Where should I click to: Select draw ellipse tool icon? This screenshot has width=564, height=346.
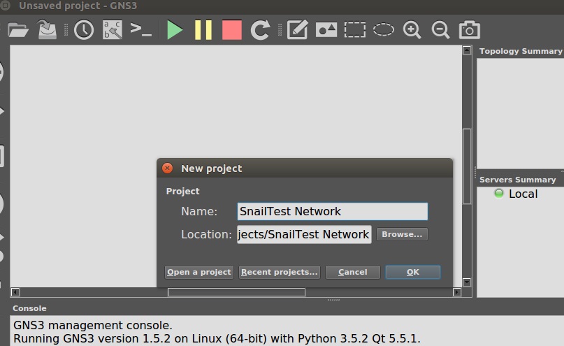tap(384, 30)
